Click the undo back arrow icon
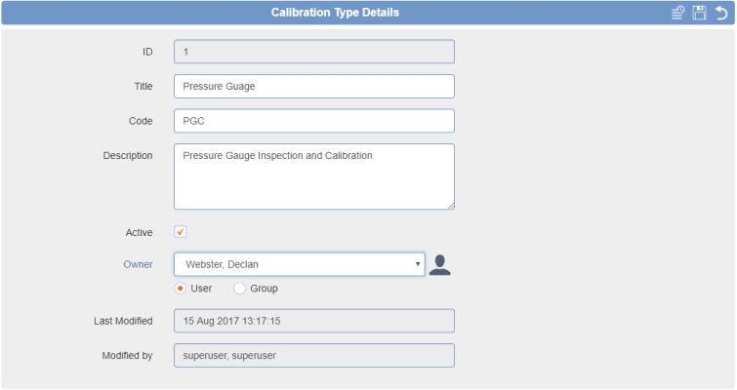This screenshot has width=737, height=390. pyautogui.click(x=721, y=13)
